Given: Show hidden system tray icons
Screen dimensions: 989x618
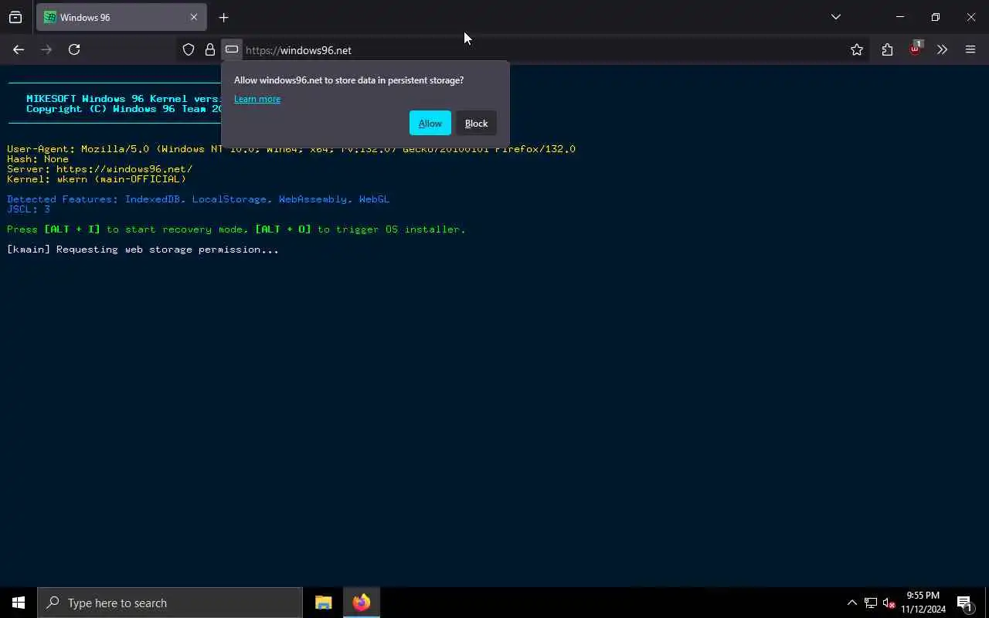Looking at the screenshot, I should point(851,603).
